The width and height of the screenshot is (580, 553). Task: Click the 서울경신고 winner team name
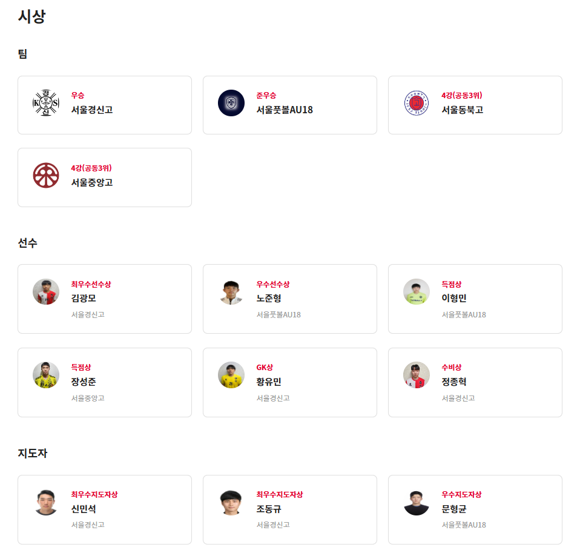pyautogui.click(x=92, y=110)
